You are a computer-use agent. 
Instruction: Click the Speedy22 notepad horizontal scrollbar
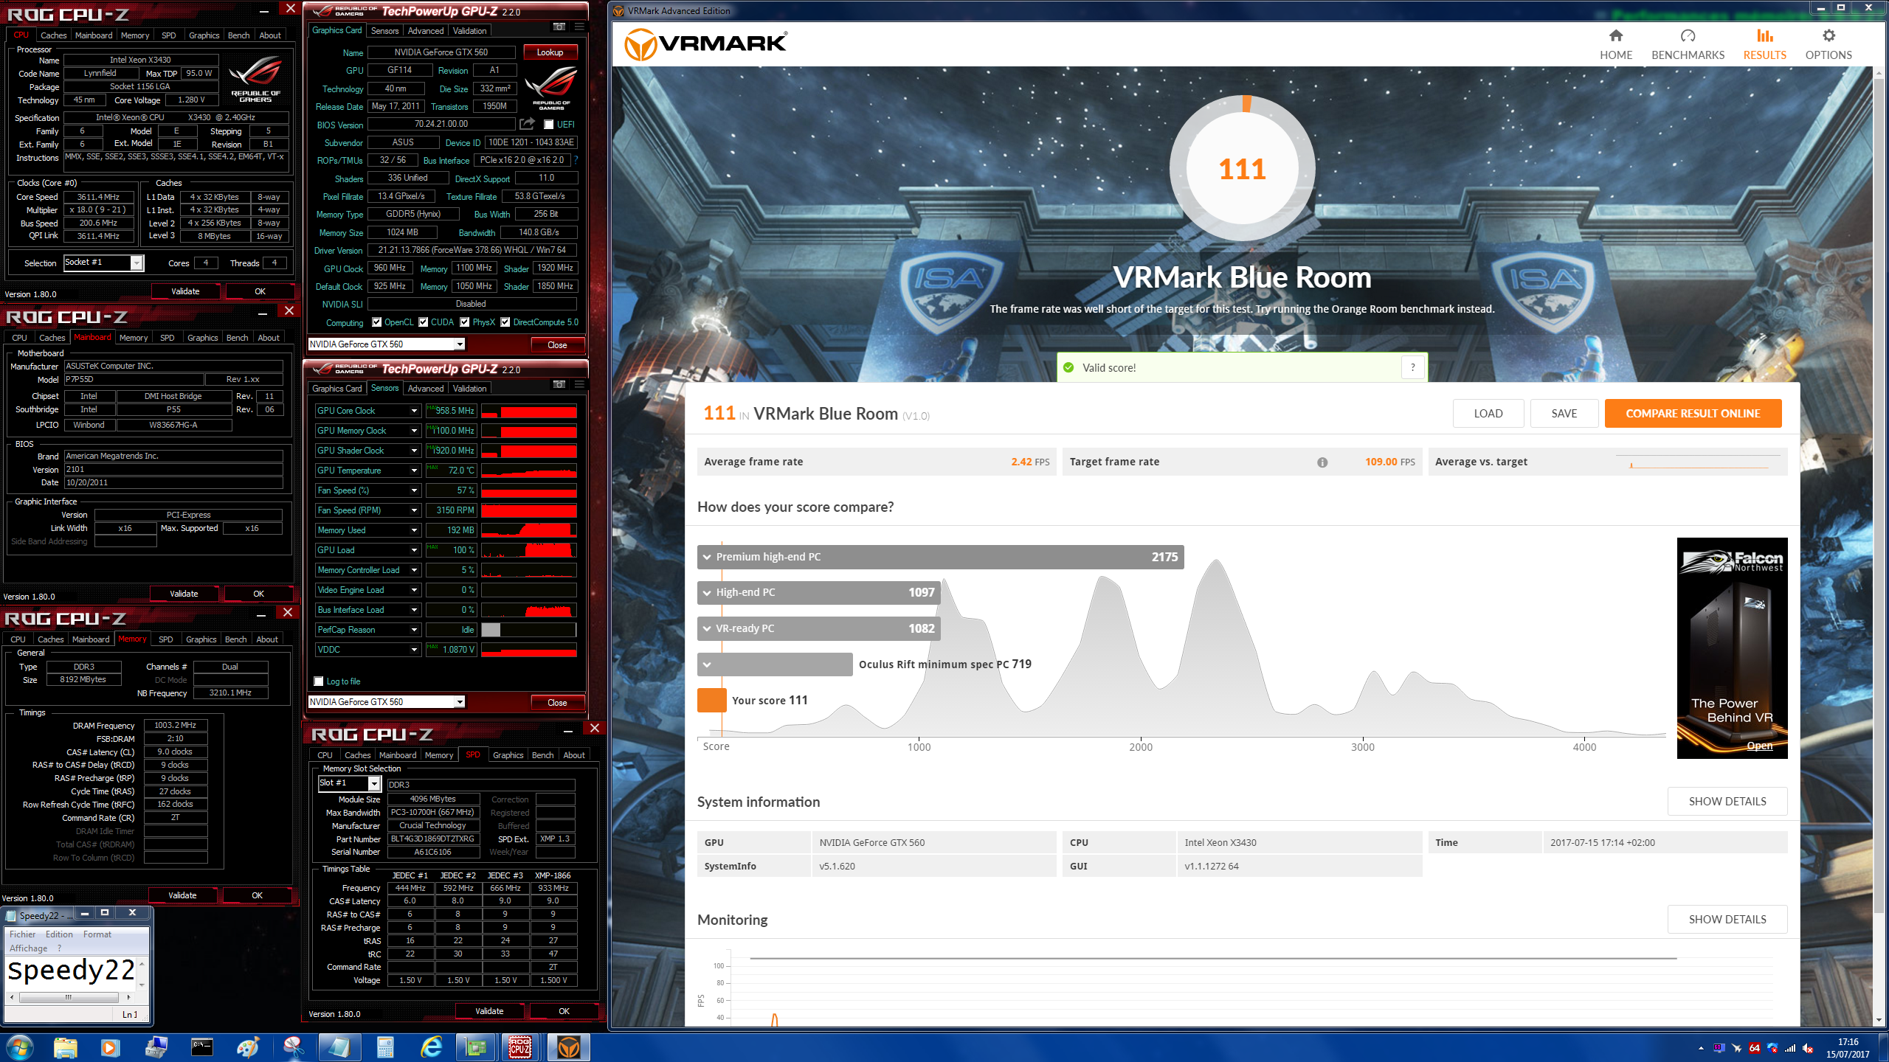click(69, 997)
